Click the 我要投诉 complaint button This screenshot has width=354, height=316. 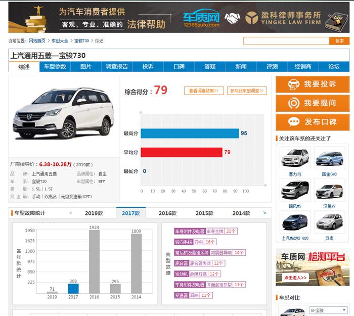[x=313, y=84]
